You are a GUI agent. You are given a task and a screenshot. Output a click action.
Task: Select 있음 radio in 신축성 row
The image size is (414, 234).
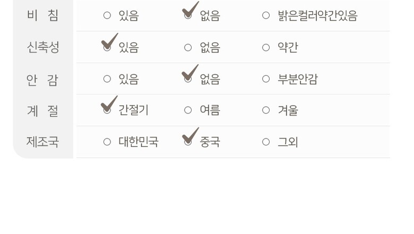tap(107, 47)
